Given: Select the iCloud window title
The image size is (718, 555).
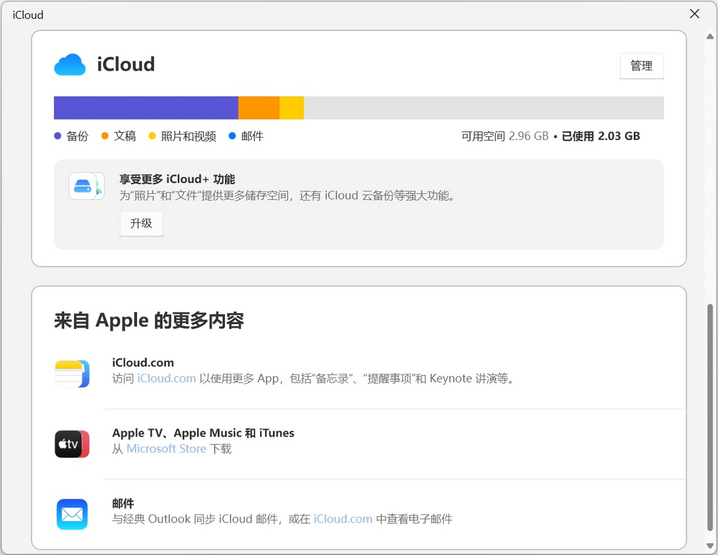Looking at the screenshot, I should tap(28, 14).
